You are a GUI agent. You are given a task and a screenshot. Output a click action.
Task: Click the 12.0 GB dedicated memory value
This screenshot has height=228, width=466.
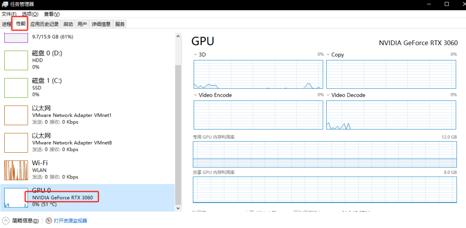coord(449,137)
